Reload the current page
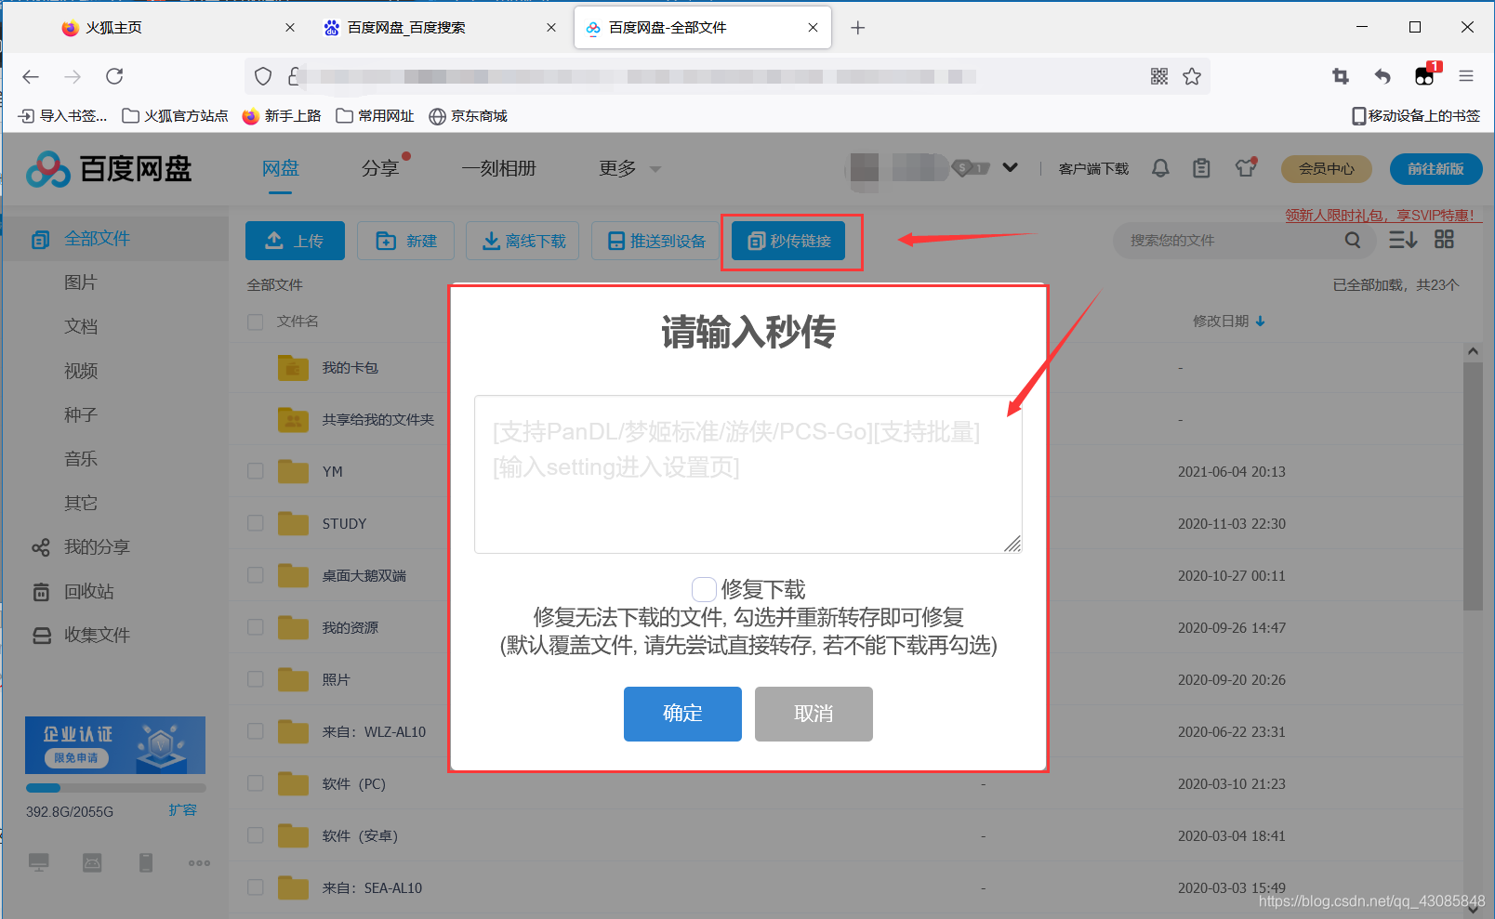Viewport: 1495px width, 919px height. point(114,76)
